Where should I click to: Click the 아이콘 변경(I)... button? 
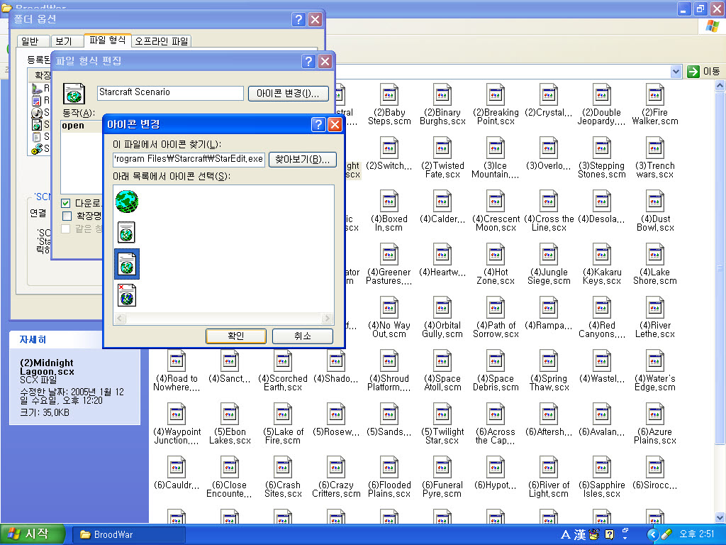(x=288, y=94)
